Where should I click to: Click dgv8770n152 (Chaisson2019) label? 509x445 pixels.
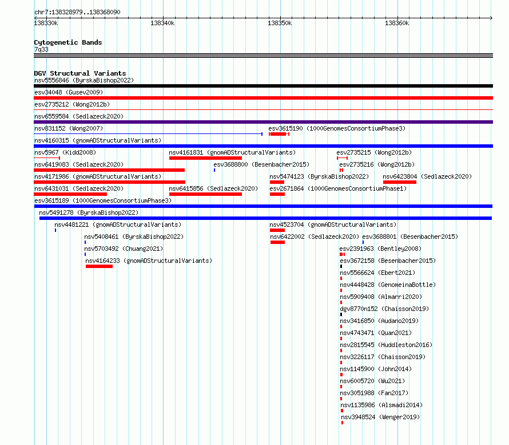click(384, 309)
